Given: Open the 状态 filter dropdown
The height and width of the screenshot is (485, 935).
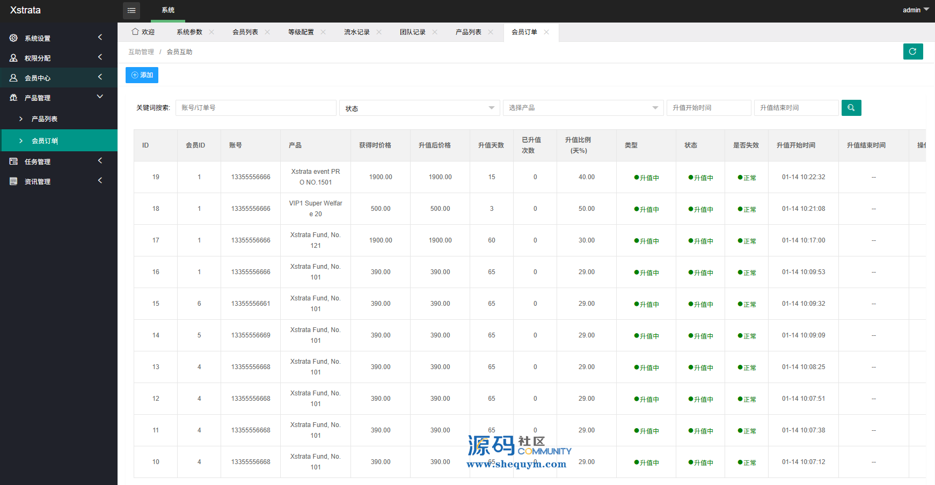Looking at the screenshot, I should pyautogui.click(x=419, y=108).
